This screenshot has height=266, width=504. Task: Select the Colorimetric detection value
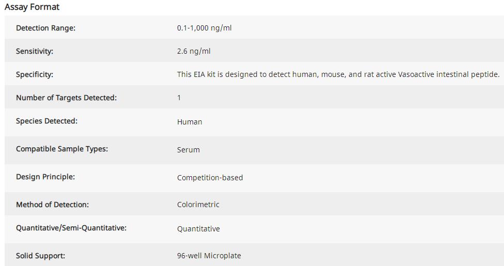coord(198,205)
